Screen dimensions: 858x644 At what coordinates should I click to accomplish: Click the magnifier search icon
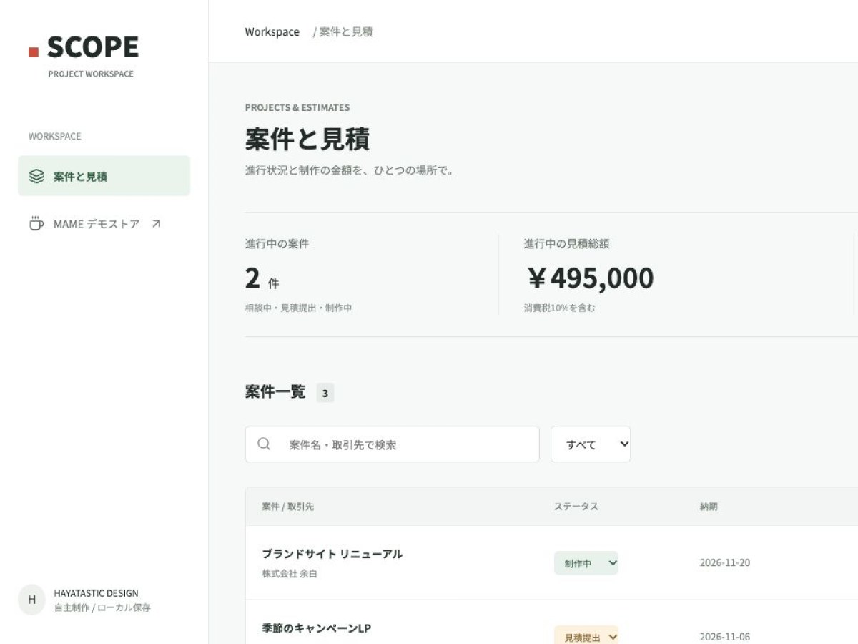(264, 444)
